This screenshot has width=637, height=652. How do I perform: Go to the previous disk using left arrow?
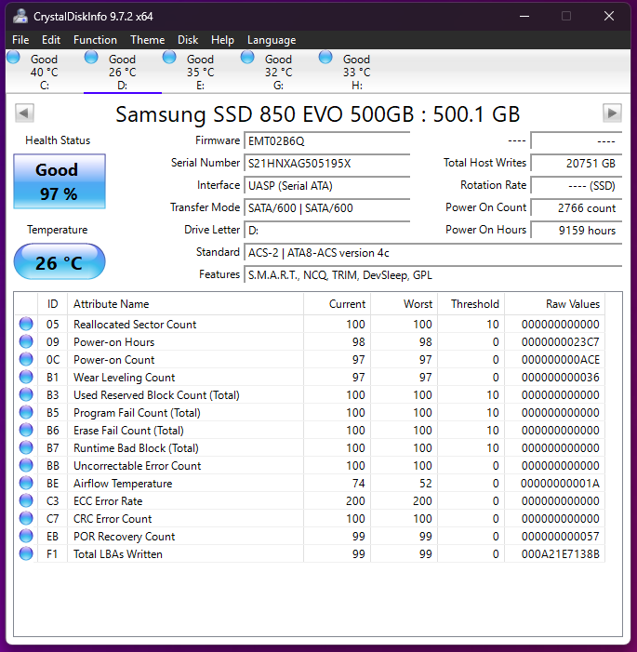25,113
